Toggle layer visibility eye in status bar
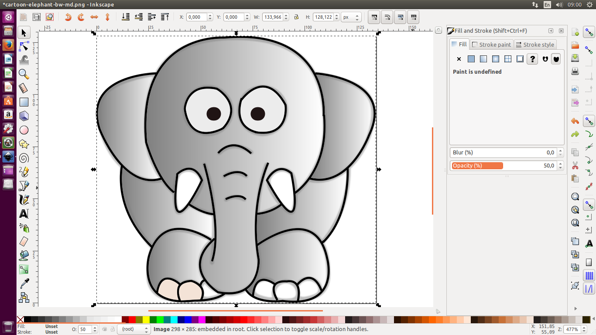 104,329
